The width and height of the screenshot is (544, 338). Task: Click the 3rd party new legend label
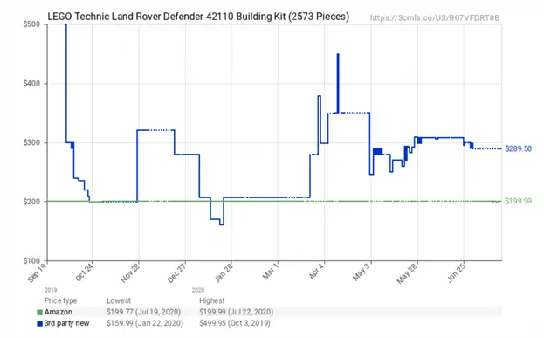pos(66,323)
